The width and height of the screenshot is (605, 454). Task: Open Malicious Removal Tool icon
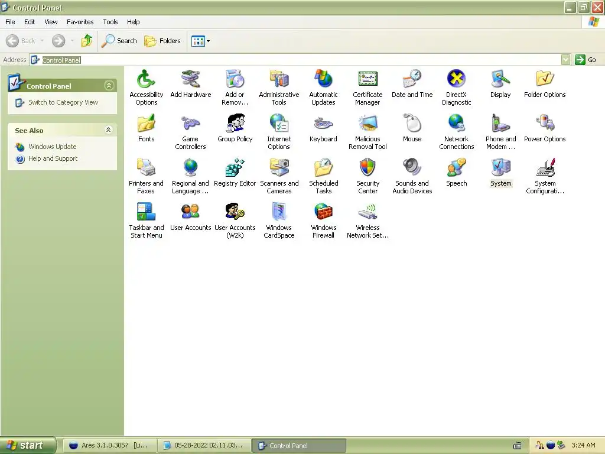click(x=367, y=132)
